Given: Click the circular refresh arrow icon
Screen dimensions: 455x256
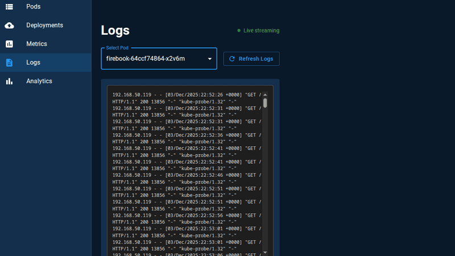Looking at the screenshot, I should click(x=232, y=59).
